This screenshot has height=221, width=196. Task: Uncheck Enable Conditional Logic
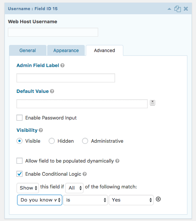[19, 174]
